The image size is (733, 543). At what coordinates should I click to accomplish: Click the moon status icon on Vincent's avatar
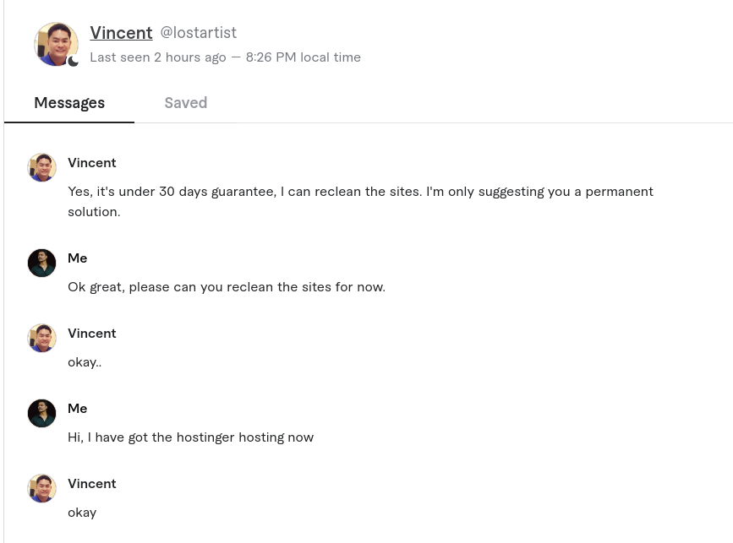tap(74, 62)
